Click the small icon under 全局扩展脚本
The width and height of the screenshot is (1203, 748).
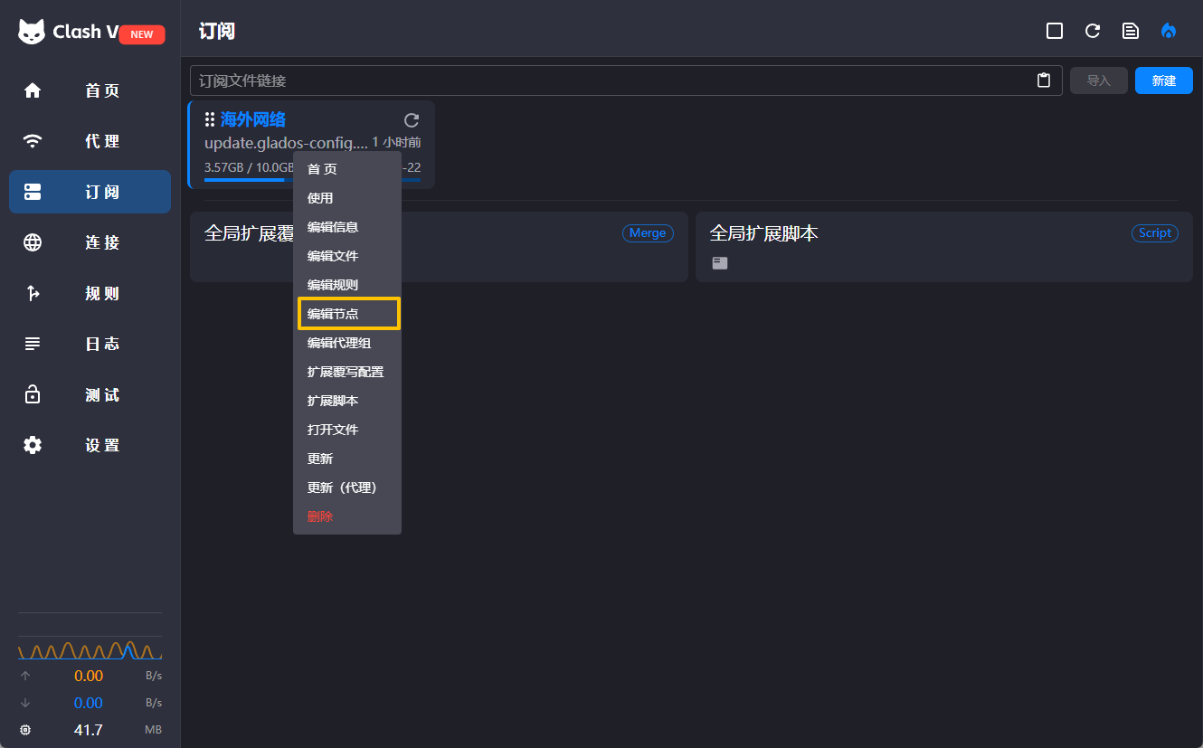pyautogui.click(x=719, y=263)
